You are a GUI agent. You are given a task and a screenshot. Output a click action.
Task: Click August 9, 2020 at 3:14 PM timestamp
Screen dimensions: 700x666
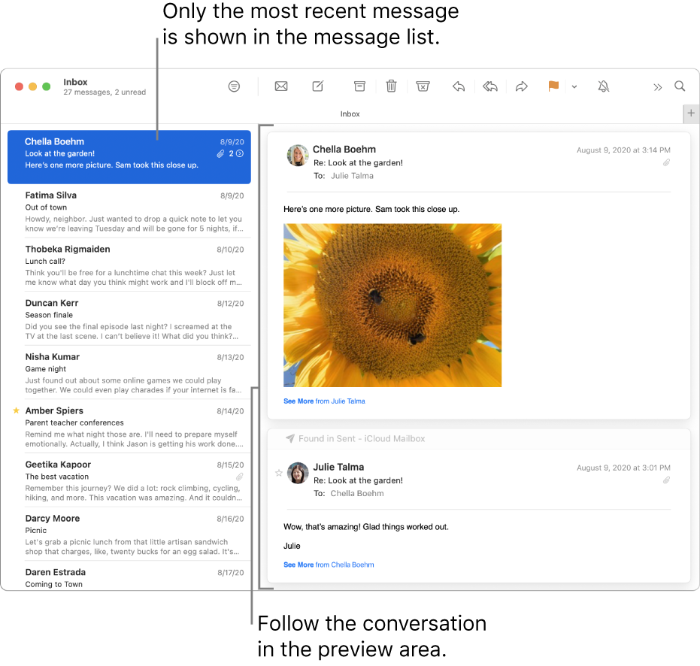pyautogui.click(x=623, y=150)
